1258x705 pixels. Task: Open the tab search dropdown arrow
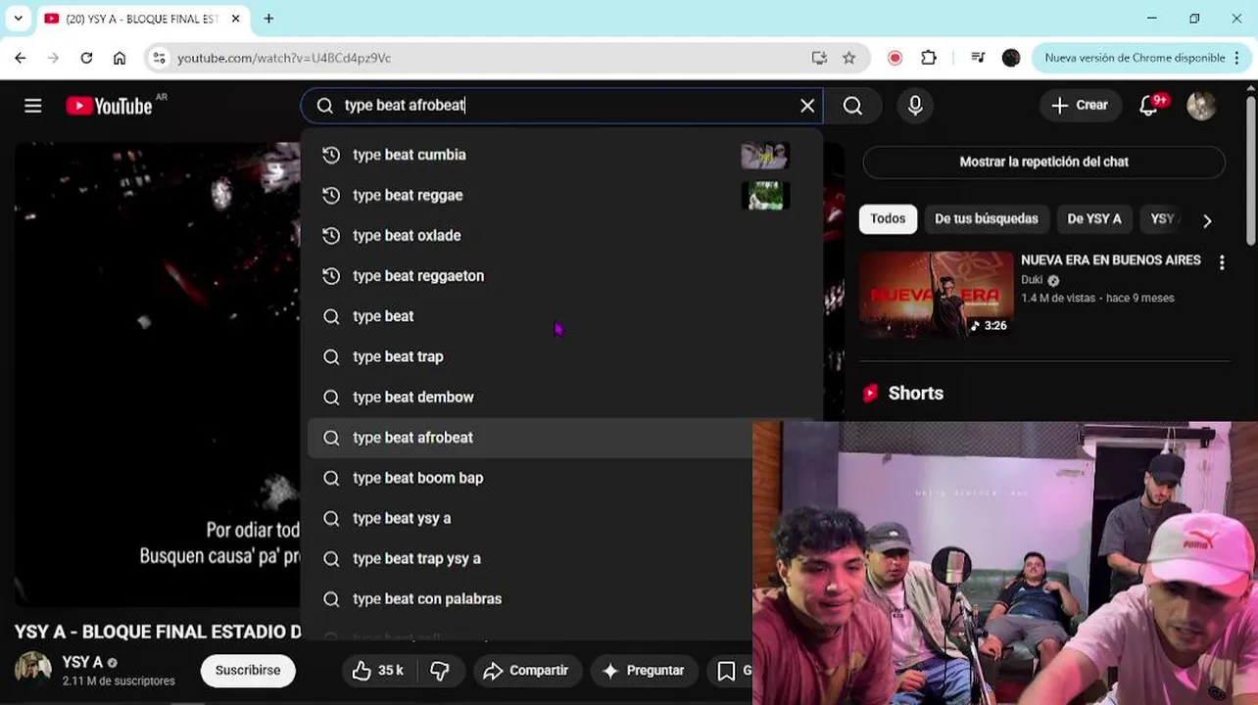coord(18,18)
